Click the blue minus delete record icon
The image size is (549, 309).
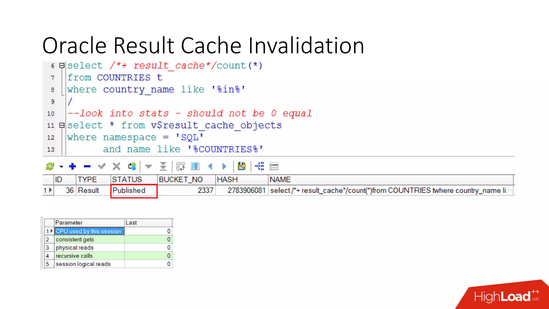[x=87, y=167]
